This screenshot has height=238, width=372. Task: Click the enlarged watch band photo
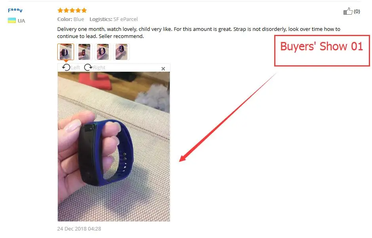click(114, 147)
